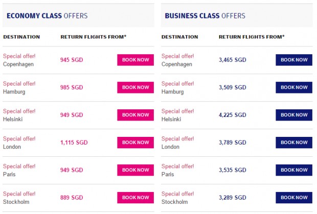Book the Business Helsinki 4,225 SGD flight

click(x=294, y=115)
